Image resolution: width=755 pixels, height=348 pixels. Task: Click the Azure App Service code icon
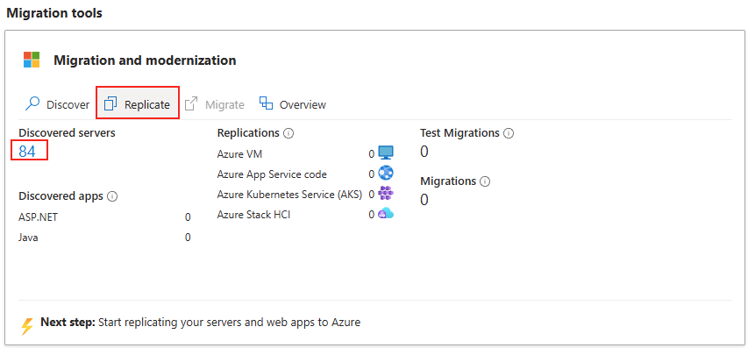(x=386, y=173)
